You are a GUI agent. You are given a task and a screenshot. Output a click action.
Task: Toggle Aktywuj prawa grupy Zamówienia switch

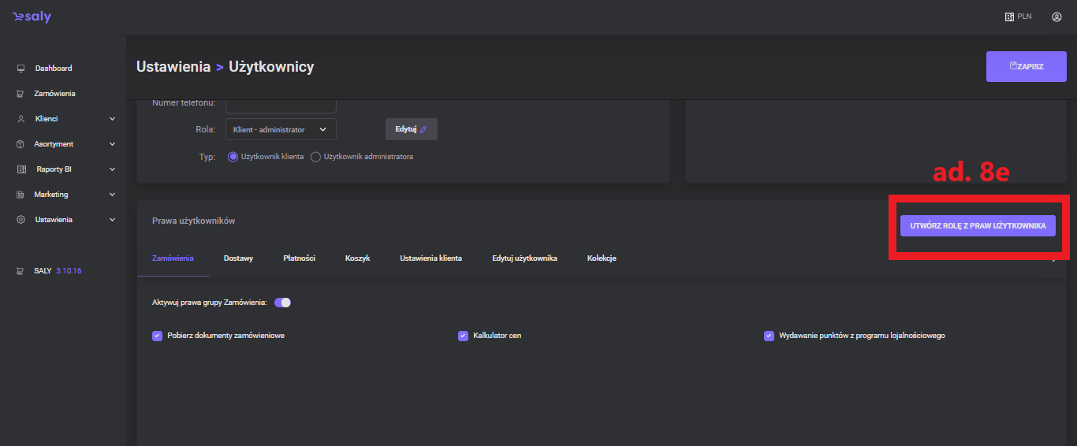(x=282, y=303)
